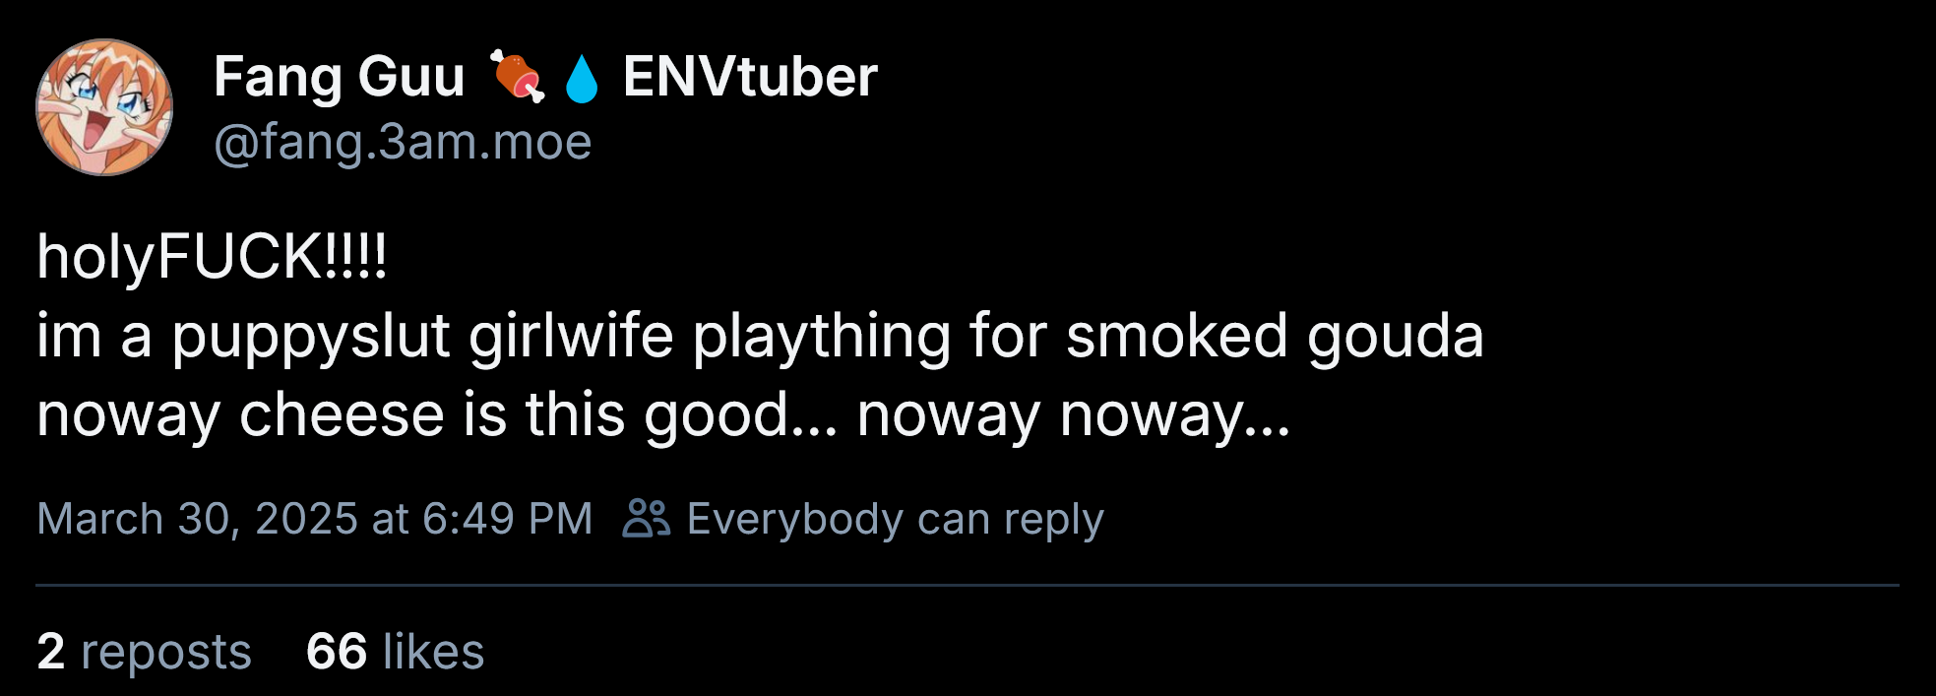Click the display name Fang Guu
Viewport: 1936px width, 696px height.
[339, 77]
